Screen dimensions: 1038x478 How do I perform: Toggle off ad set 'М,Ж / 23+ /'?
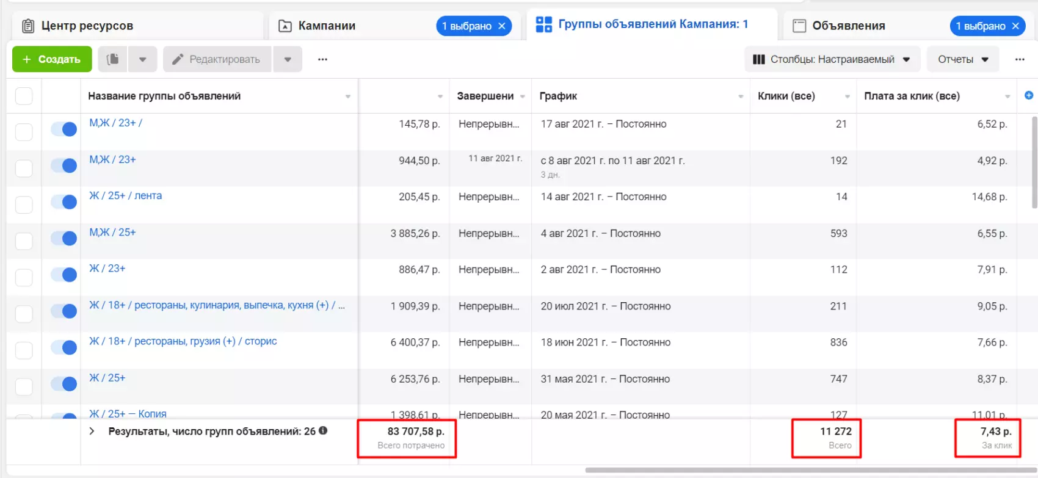[x=64, y=129]
